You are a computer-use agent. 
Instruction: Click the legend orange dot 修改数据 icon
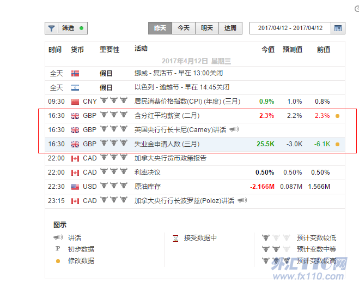(x=58, y=261)
